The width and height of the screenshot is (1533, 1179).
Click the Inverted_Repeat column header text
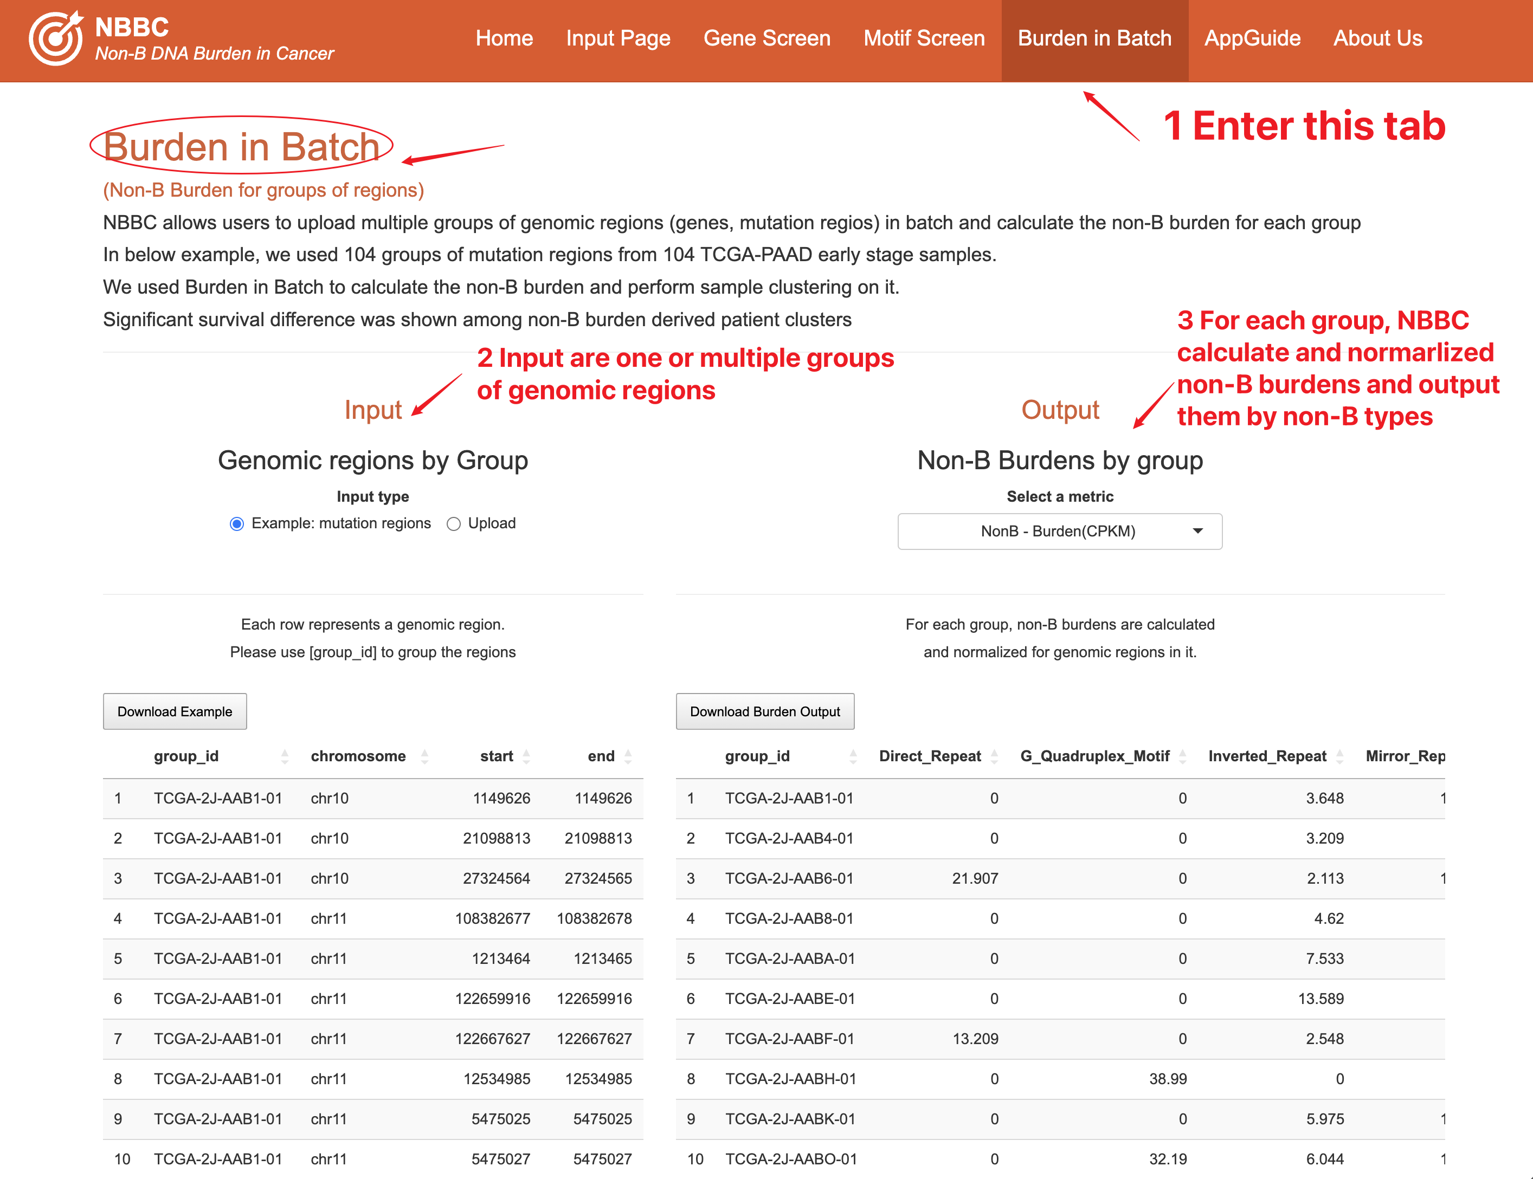1267,756
